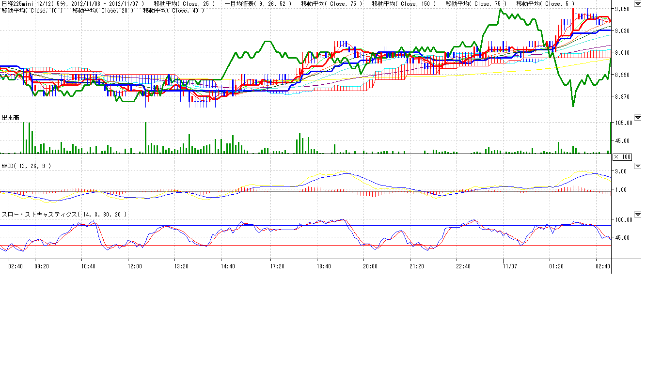
Task: Open the MACD panel dropdown arrow
Action: pos(637,166)
